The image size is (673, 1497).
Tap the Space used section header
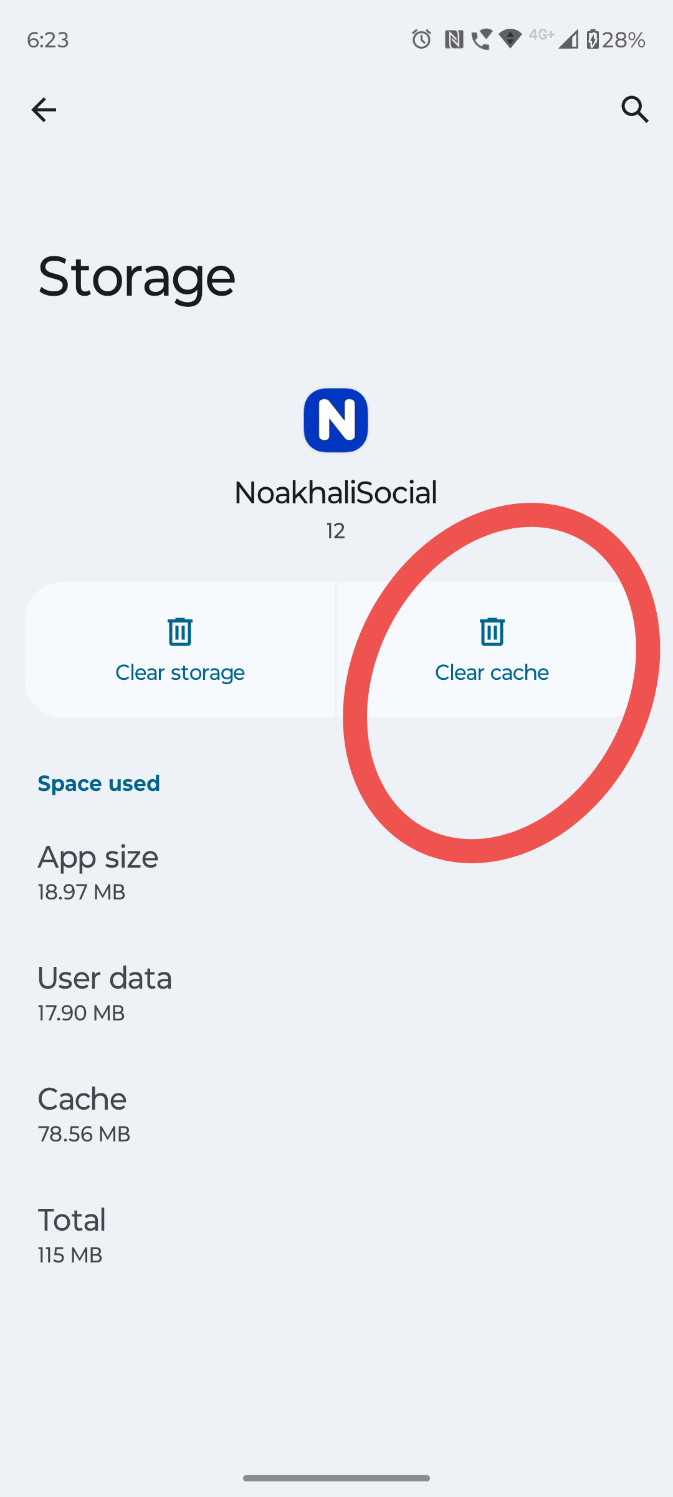tap(99, 783)
